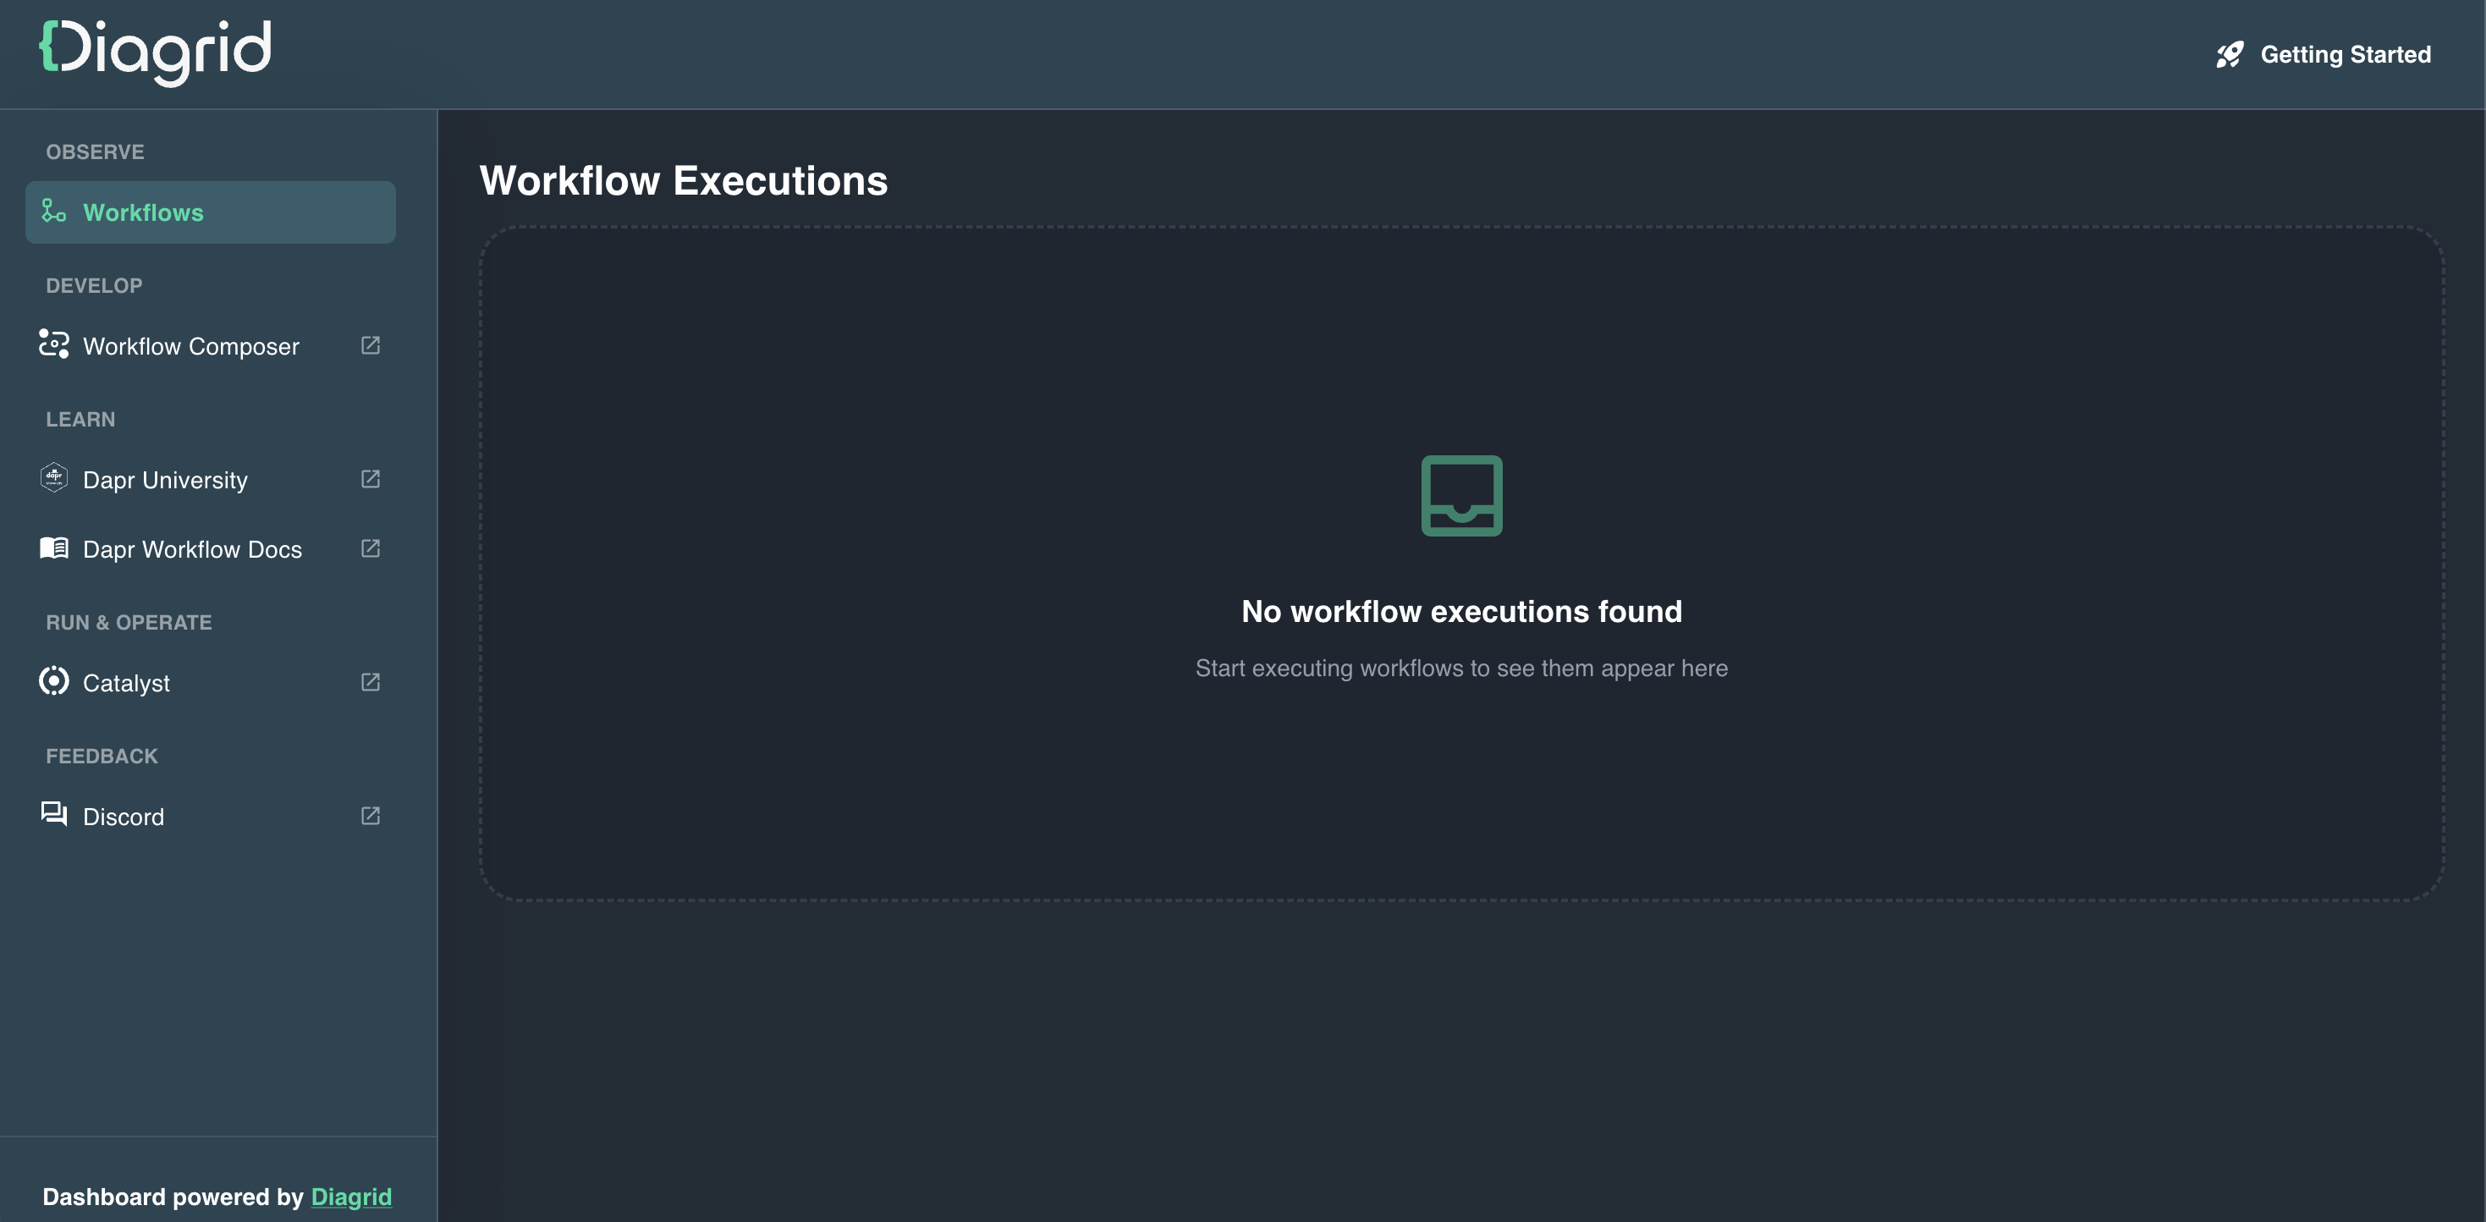Click the Diagrid logo in header
The image size is (2486, 1222).
point(156,52)
